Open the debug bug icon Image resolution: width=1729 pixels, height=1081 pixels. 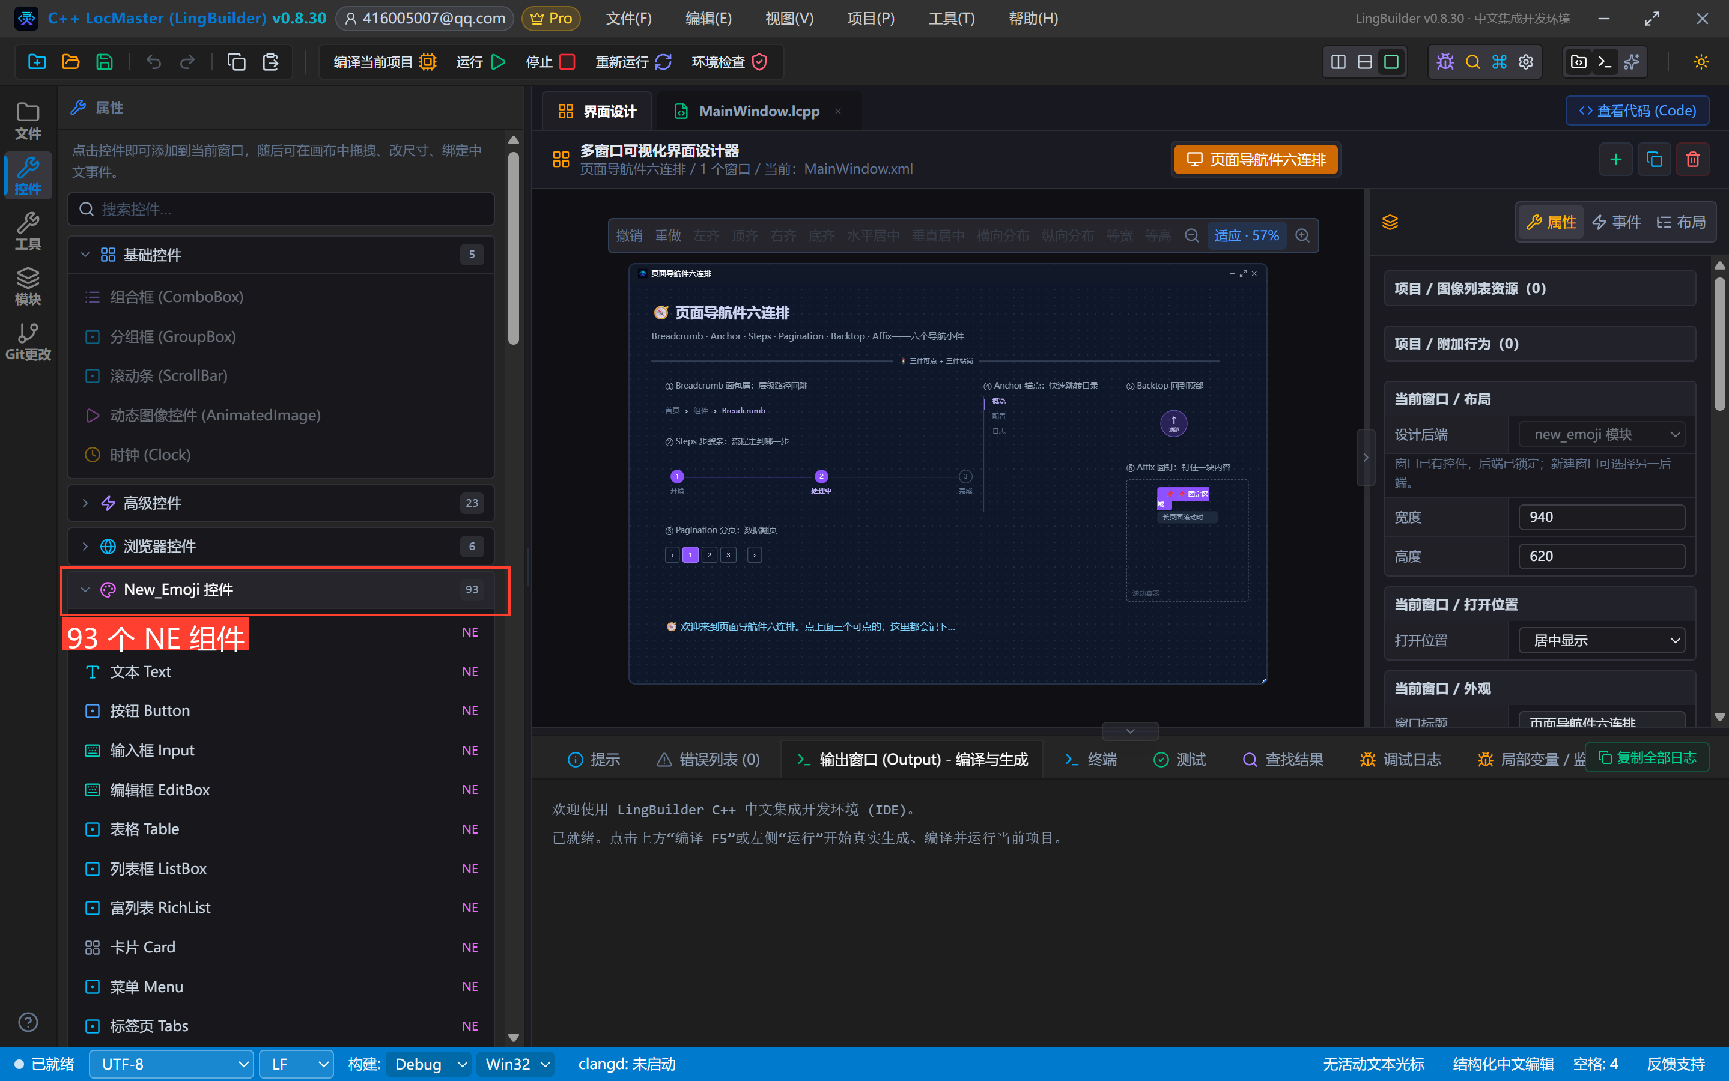coord(1445,61)
